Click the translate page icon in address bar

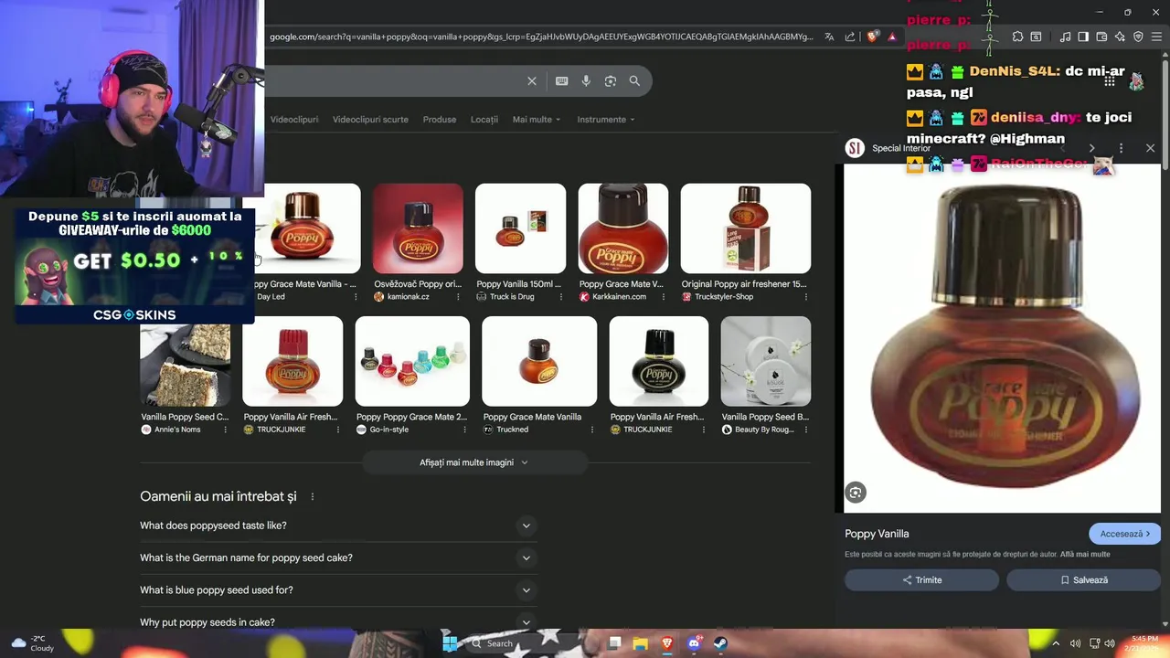829,37
